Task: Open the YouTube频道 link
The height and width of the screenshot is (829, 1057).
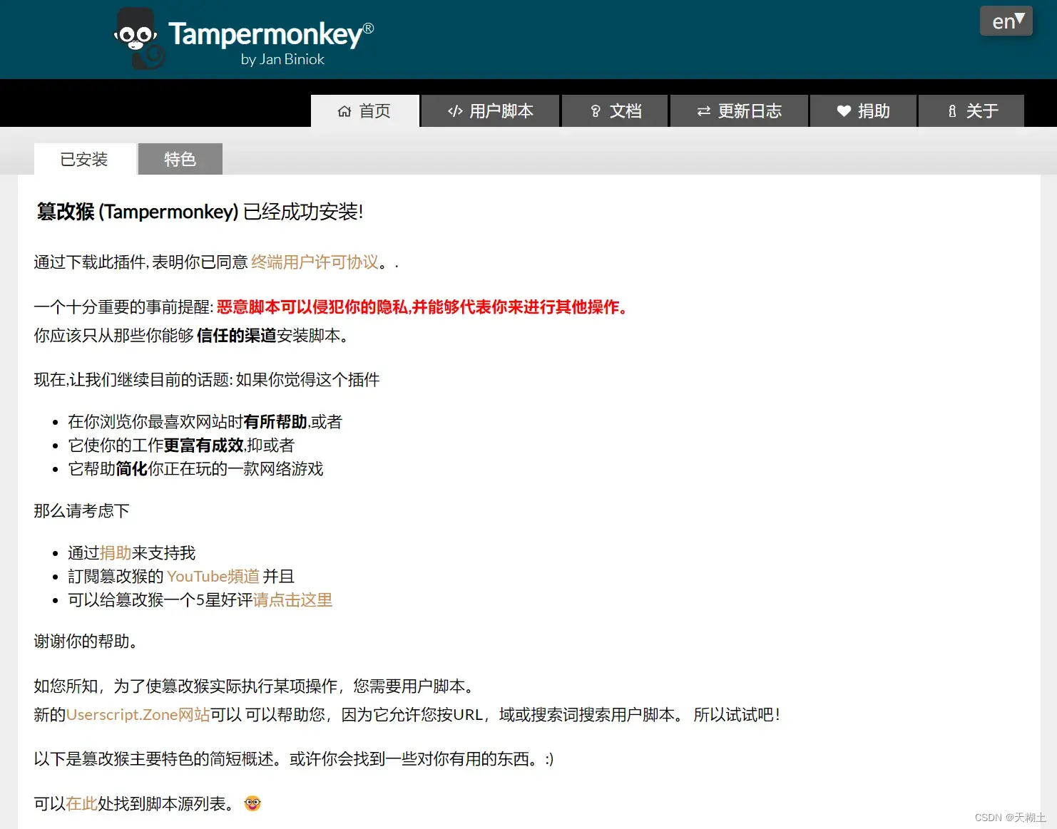Action: (213, 577)
